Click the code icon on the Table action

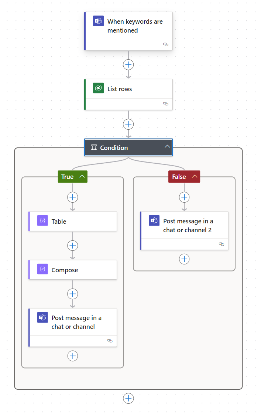click(x=42, y=221)
